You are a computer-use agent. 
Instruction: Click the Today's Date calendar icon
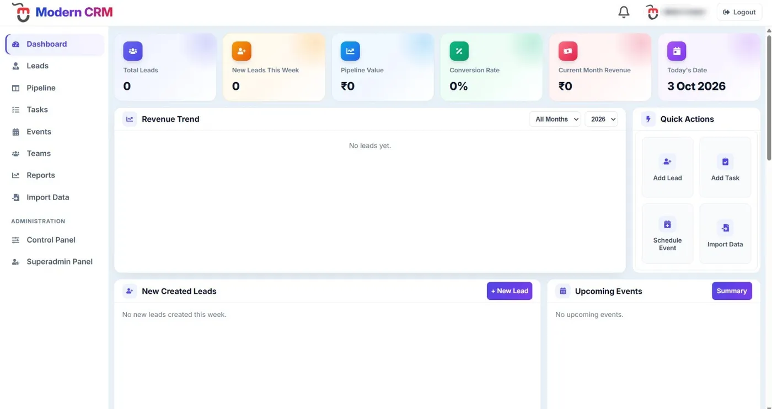(677, 51)
